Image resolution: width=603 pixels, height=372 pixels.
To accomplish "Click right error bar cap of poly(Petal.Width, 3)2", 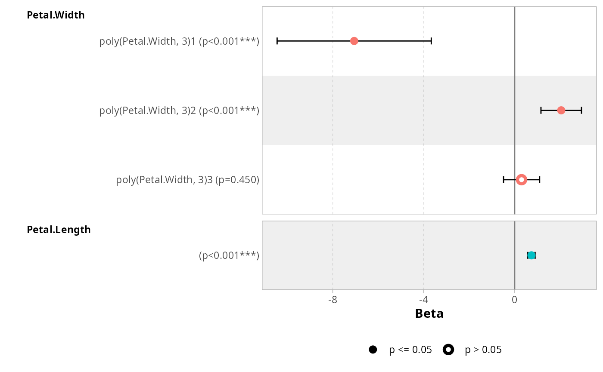I will tap(581, 111).
